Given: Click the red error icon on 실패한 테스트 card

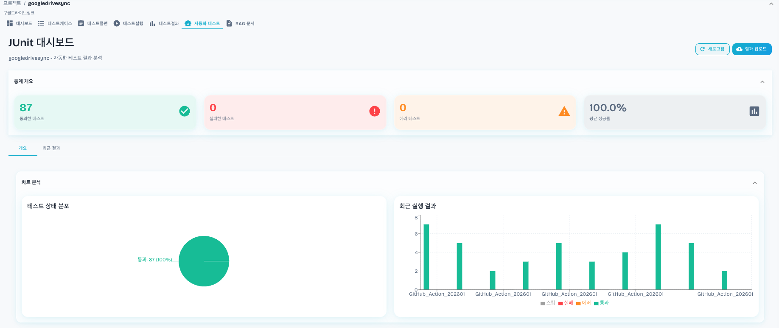Looking at the screenshot, I should pyautogui.click(x=375, y=111).
